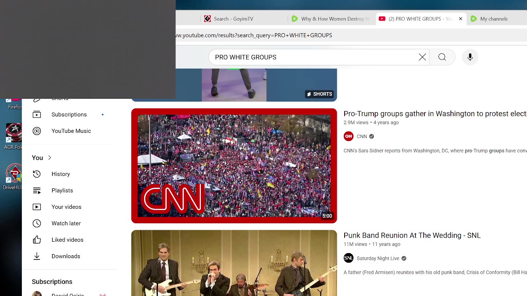Start voice search with microphone icon
The height and width of the screenshot is (296, 527).
pyautogui.click(x=470, y=57)
